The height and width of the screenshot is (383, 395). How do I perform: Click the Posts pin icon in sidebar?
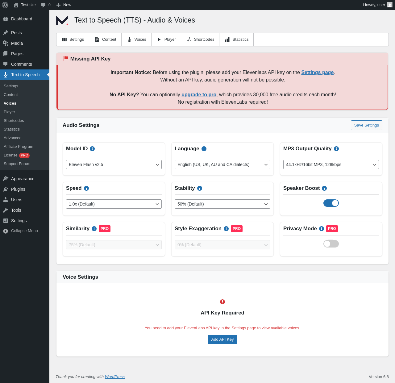pos(6,33)
